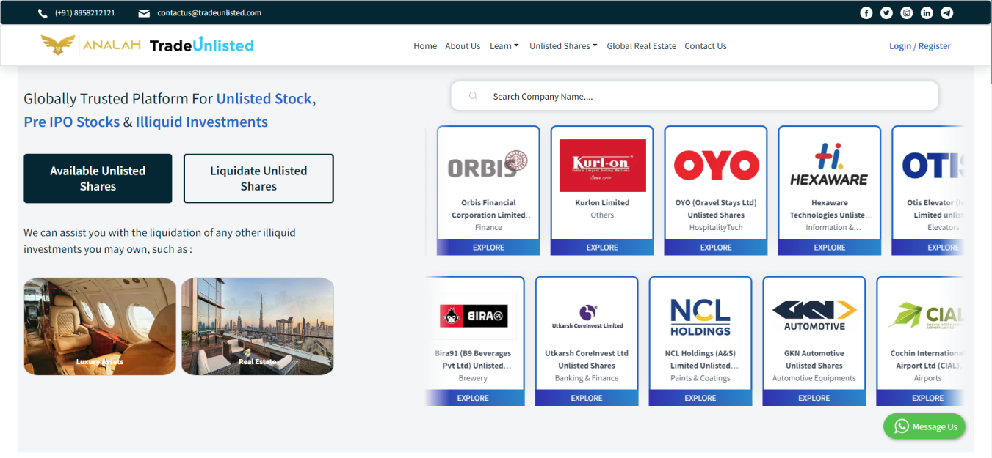Select Global Real Estate from the navigation
Screen dimensions: 992x458
(x=641, y=45)
